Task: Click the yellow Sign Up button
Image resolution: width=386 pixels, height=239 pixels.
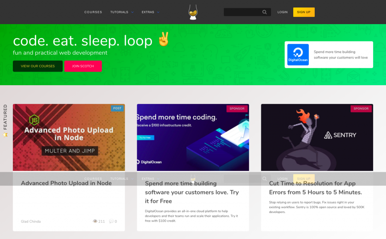Action: pyautogui.click(x=304, y=12)
